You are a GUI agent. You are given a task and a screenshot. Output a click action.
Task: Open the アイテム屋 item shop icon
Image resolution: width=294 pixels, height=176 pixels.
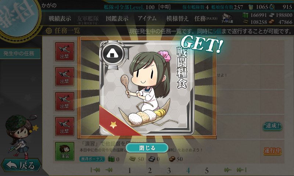tap(227, 18)
